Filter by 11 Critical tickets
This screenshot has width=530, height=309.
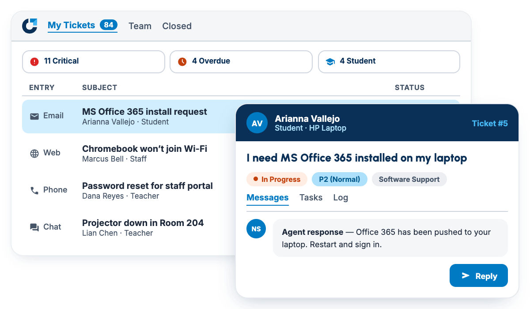pyautogui.click(x=94, y=62)
